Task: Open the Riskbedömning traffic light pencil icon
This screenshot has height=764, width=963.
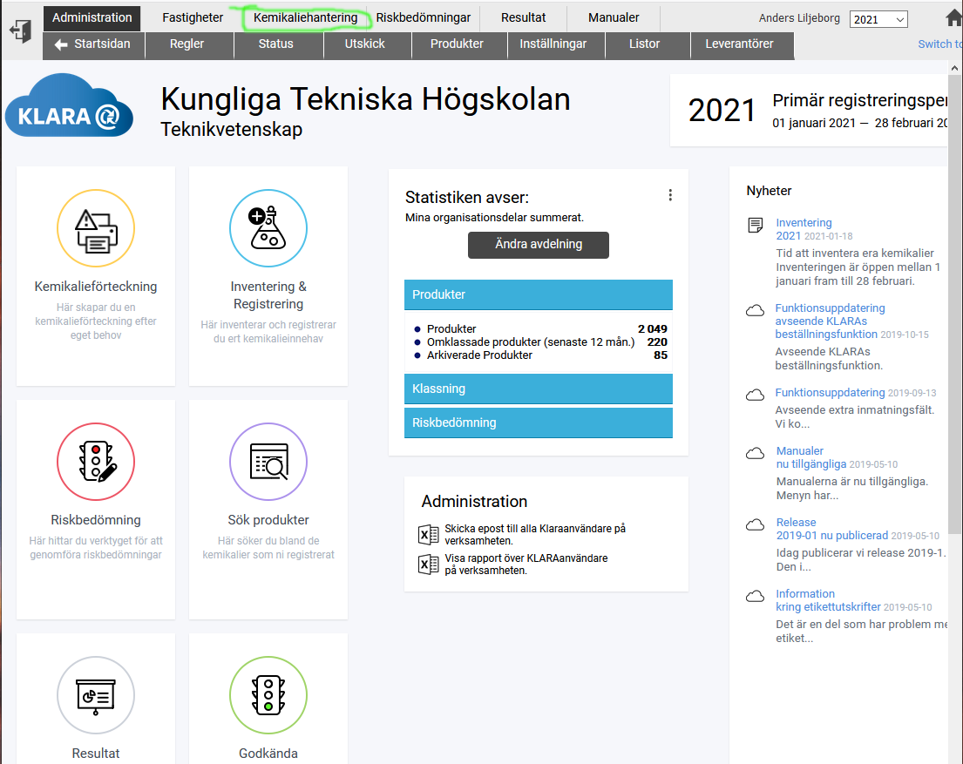Action: [x=96, y=462]
